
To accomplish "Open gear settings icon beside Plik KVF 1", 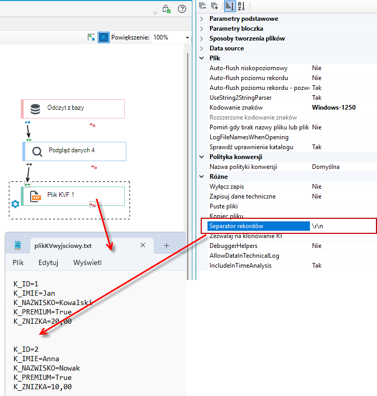I will pos(15,204).
